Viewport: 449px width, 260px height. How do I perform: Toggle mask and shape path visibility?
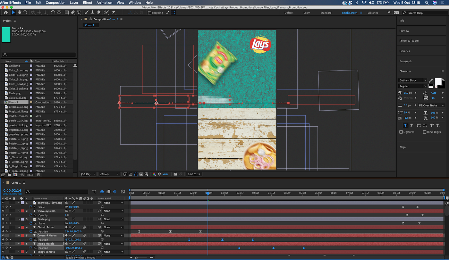(x=136, y=174)
